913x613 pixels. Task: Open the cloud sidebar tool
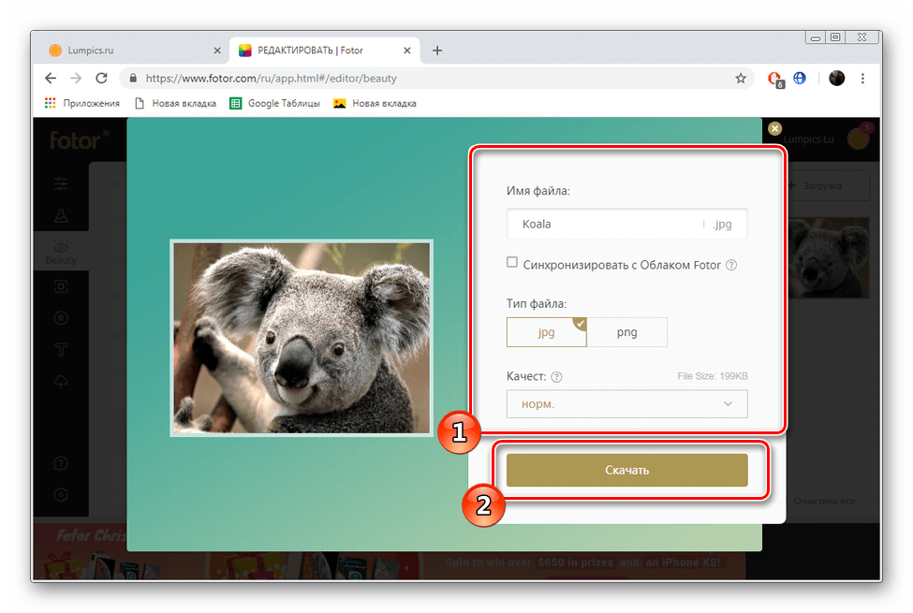(x=61, y=382)
